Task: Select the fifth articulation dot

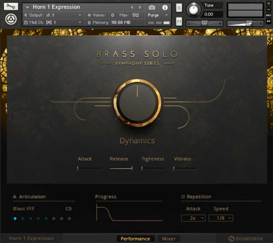Action: pyautogui.click(x=46, y=218)
